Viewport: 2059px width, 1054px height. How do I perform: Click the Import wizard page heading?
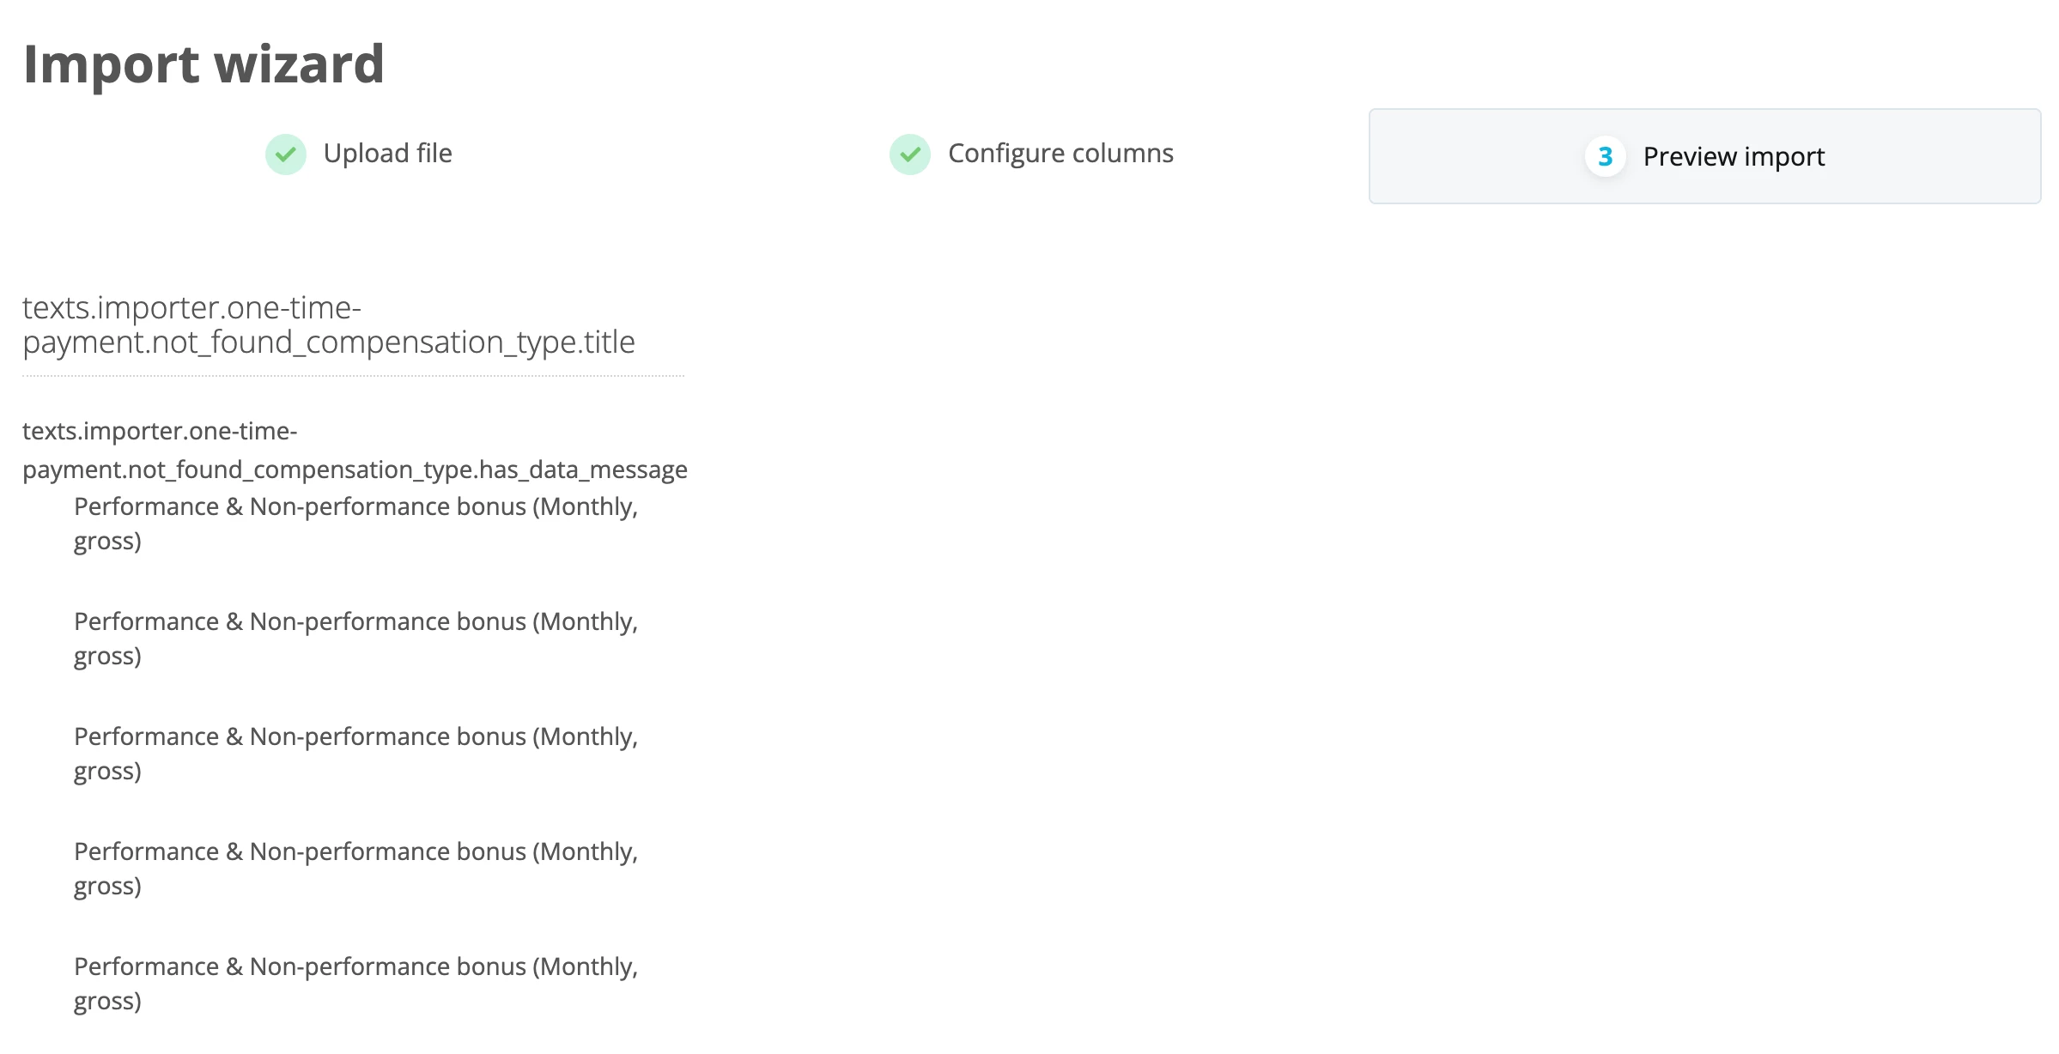[203, 64]
